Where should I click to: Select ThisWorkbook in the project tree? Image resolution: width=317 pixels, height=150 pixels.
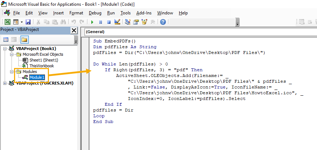(41, 66)
